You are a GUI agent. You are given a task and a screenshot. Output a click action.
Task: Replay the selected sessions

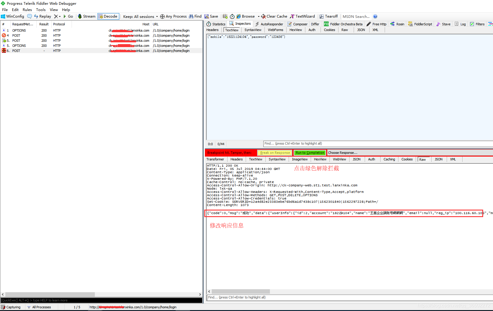(42, 16)
